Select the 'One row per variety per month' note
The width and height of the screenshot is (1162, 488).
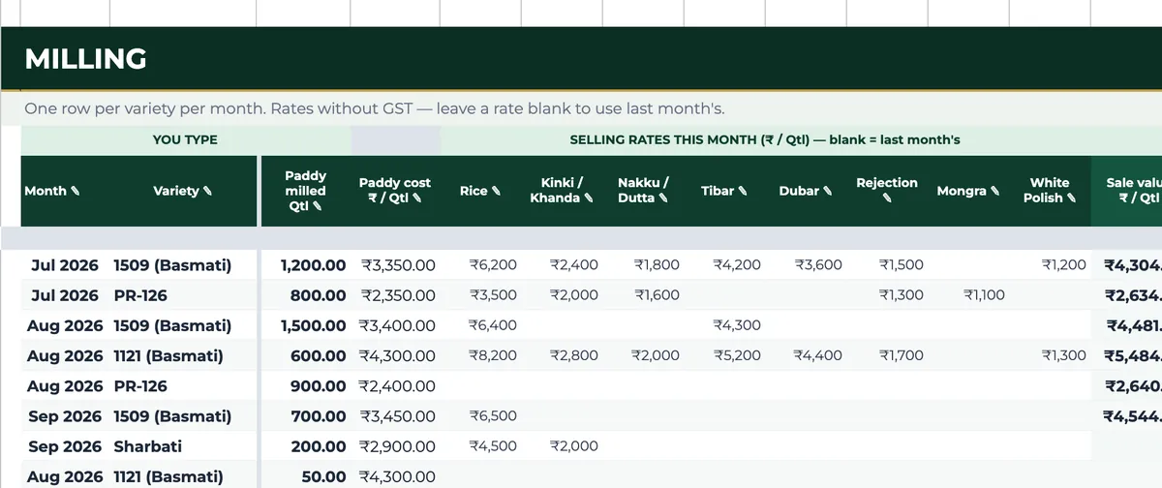point(374,108)
